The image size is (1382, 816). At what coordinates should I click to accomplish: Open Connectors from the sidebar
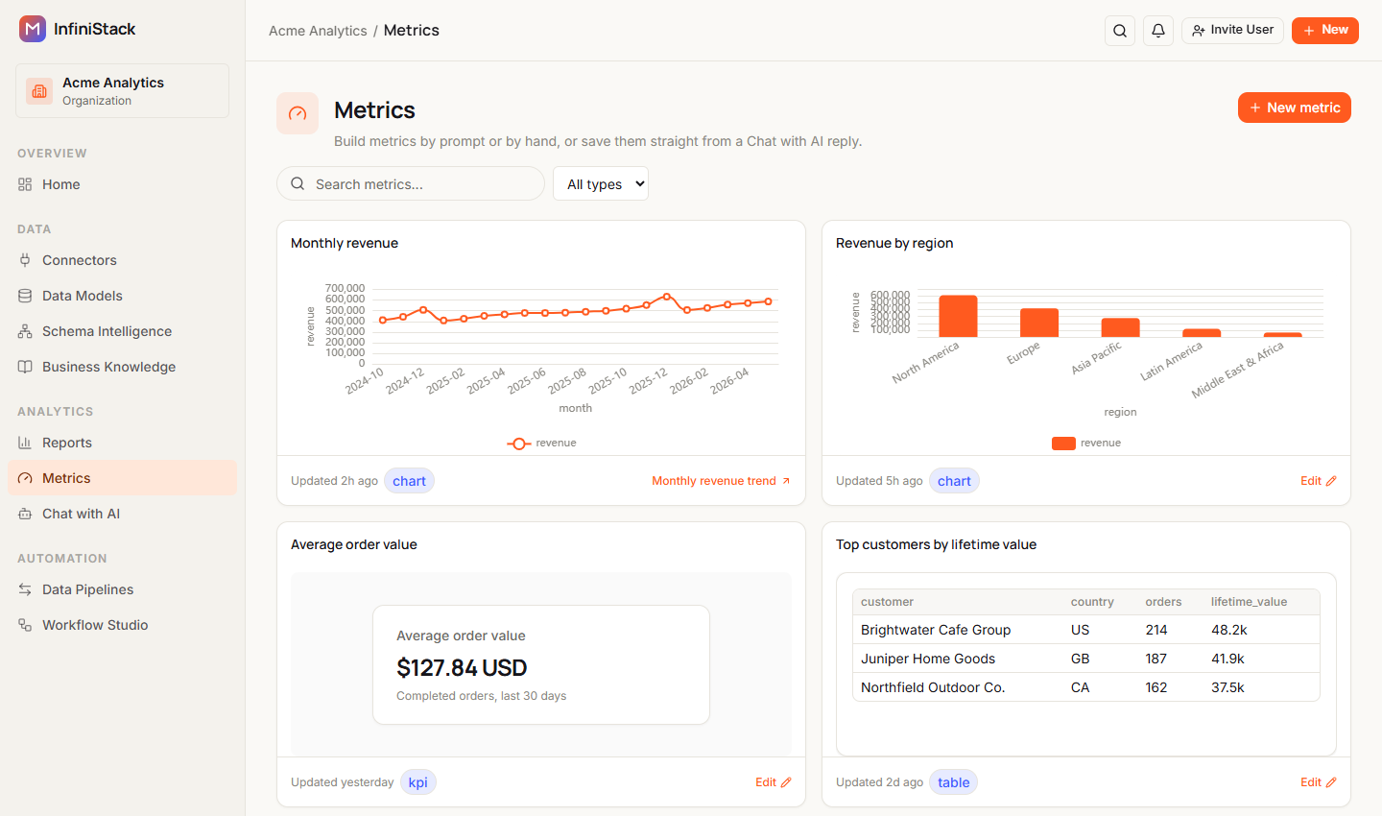pyautogui.click(x=122, y=260)
